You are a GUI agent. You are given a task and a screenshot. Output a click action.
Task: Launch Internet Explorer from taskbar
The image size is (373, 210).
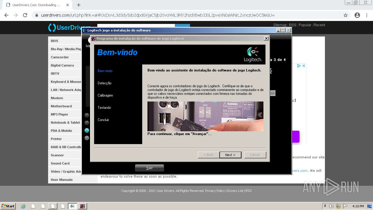[x=23, y=206]
